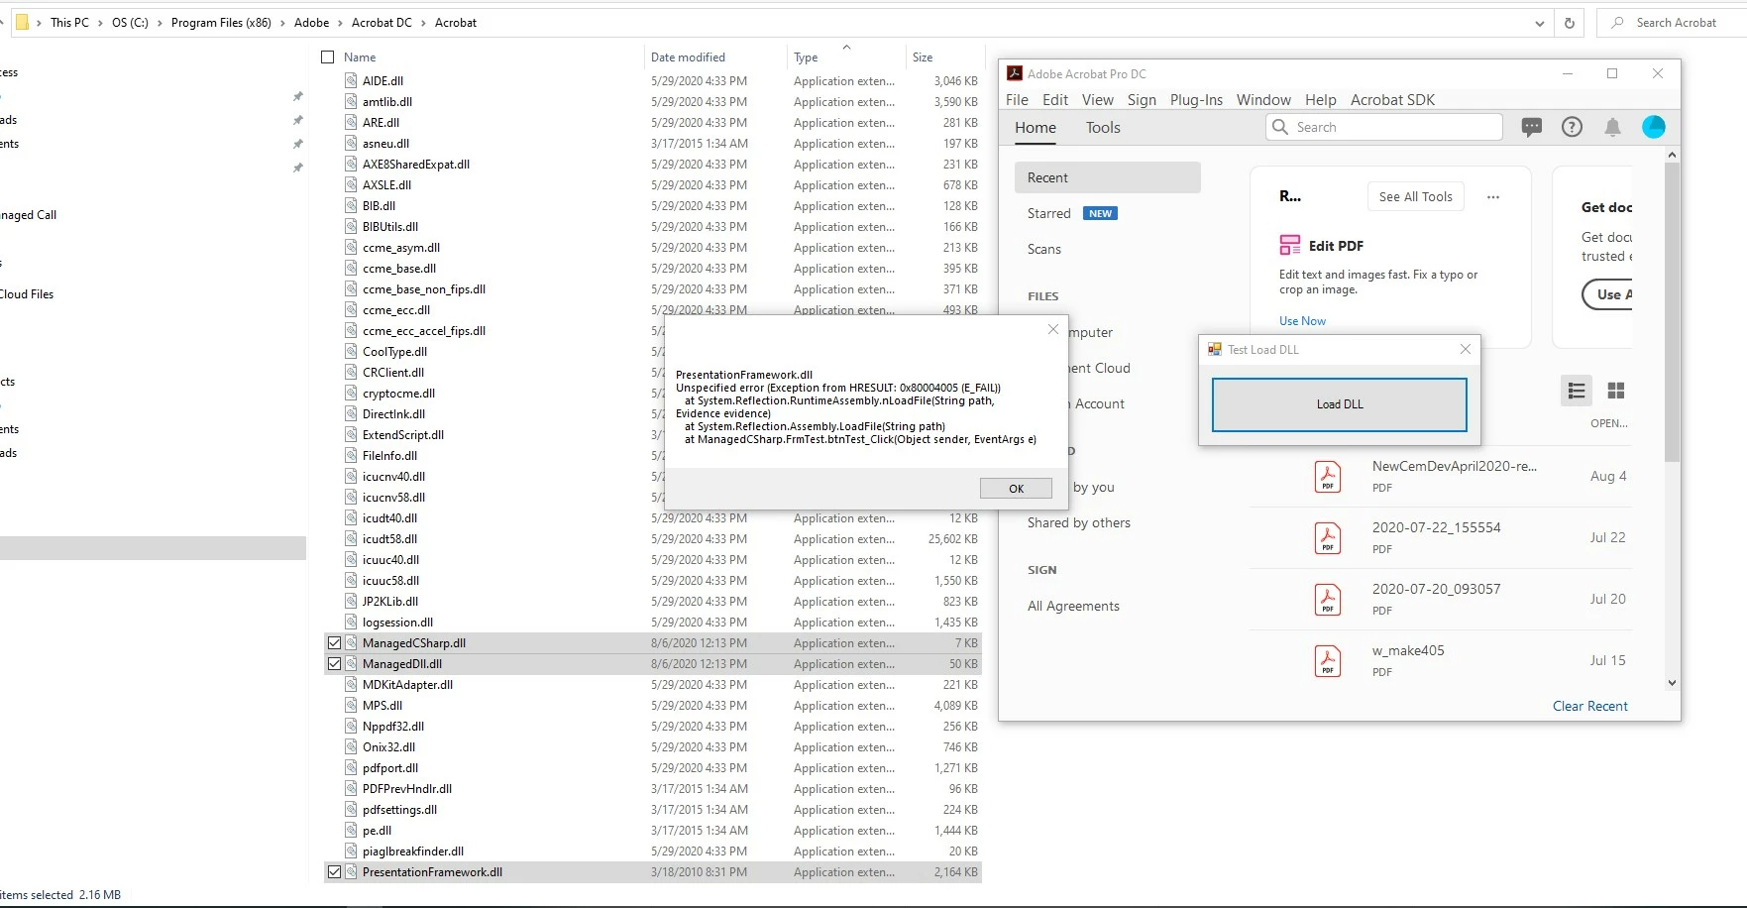
Task: Click the CoolType.dll file icon
Action: pos(351,351)
